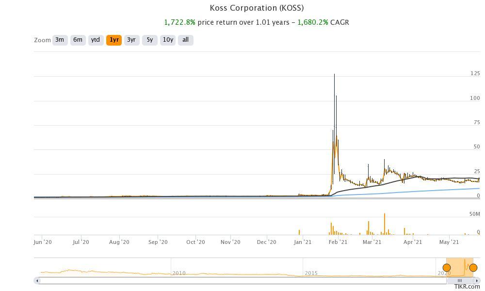
Task: Set chart zoom to 6m
Action: 78,40
